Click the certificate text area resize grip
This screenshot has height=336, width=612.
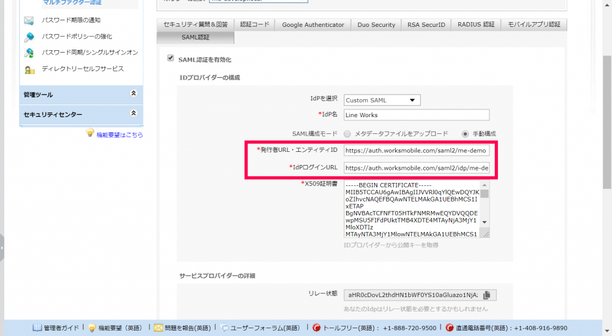coord(486,234)
